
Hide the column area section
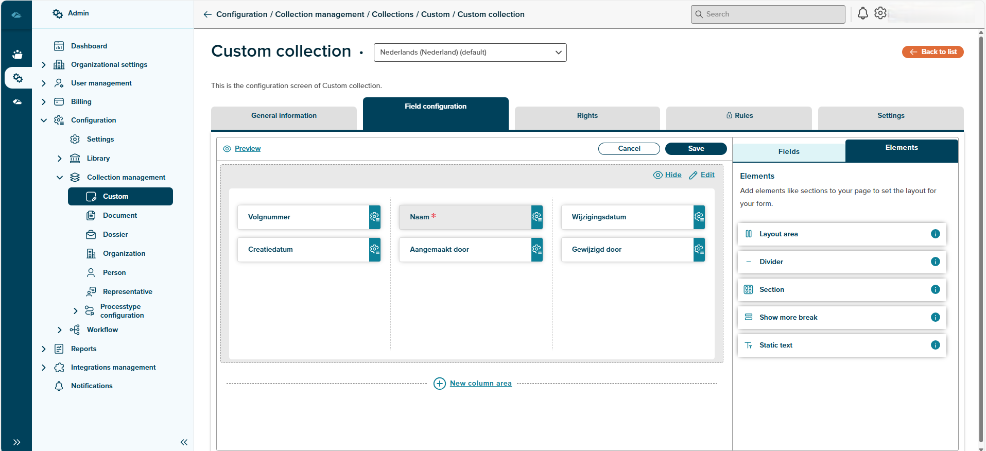coord(667,175)
